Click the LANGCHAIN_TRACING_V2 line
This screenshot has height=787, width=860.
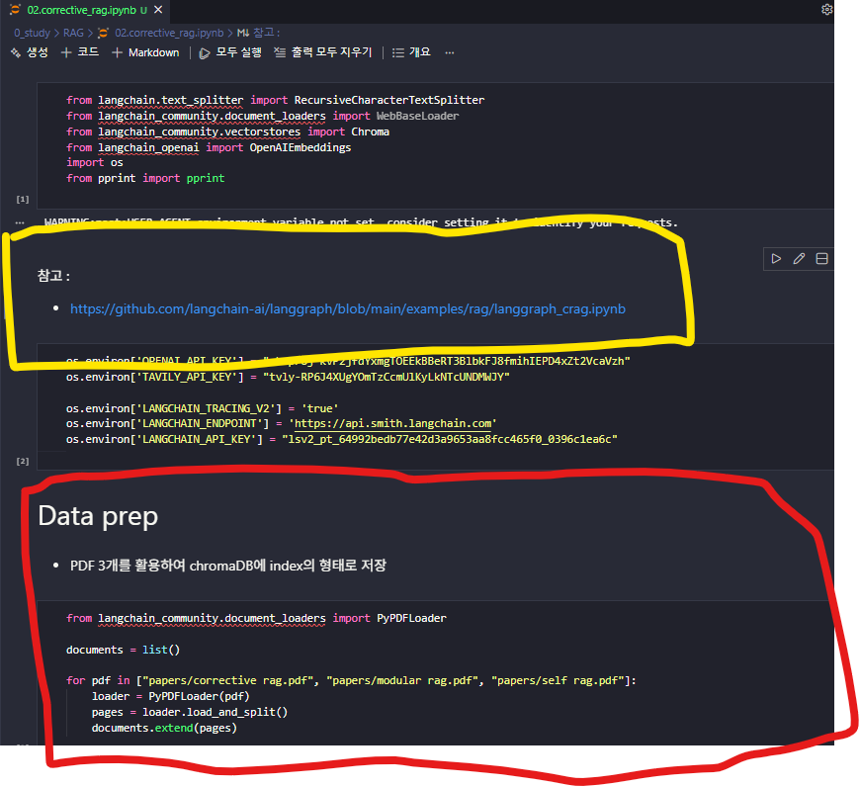202,408
